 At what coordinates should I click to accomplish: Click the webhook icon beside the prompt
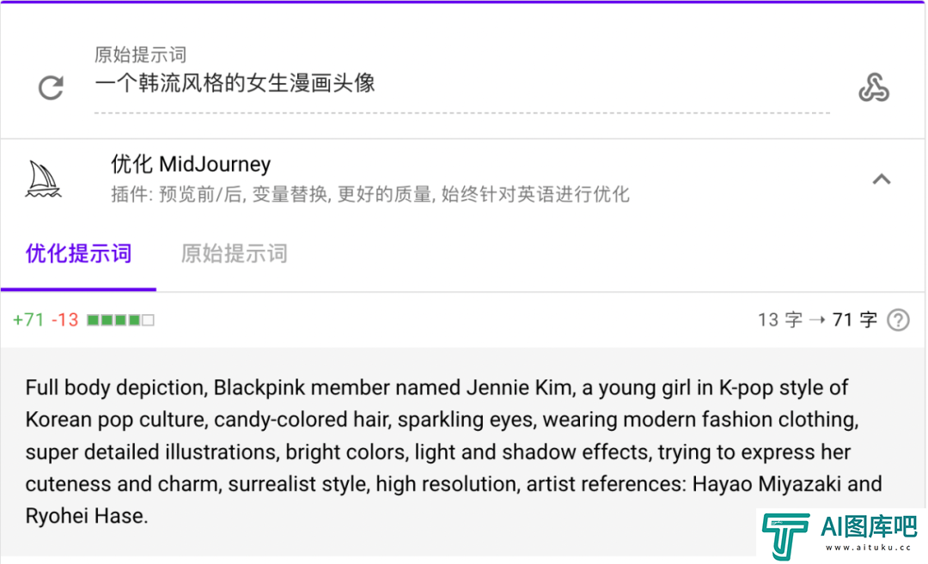(x=874, y=88)
